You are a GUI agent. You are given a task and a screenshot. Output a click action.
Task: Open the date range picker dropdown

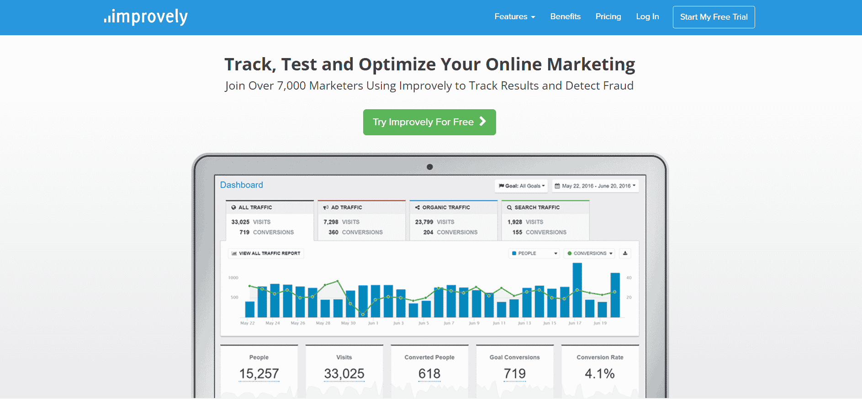595,186
